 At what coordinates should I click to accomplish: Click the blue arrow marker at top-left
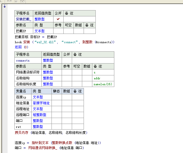5,6
